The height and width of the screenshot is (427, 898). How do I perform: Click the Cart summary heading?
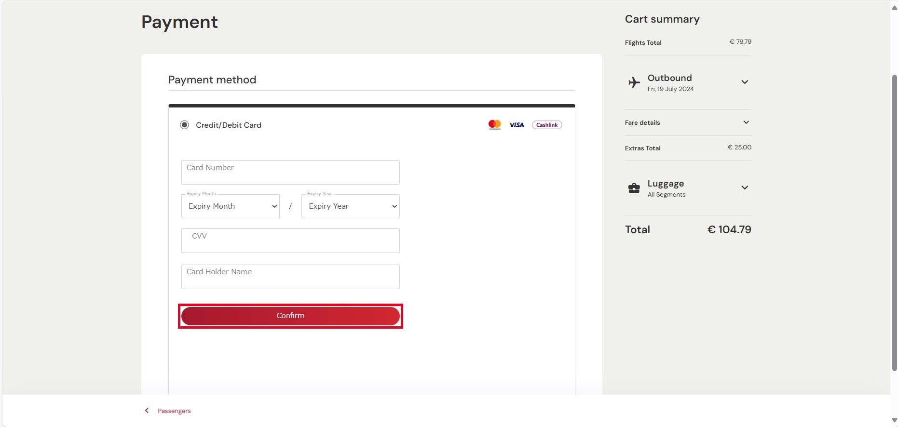tap(662, 19)
